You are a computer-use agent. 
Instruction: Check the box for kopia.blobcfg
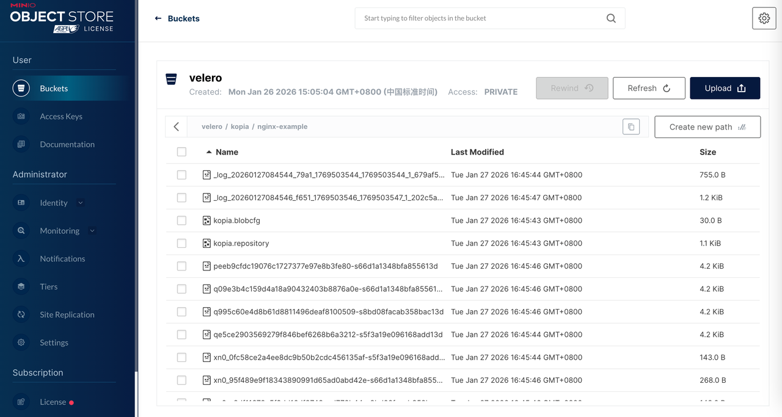click(181, 220)
